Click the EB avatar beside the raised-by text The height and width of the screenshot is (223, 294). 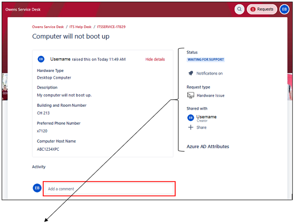pos(41,59)
